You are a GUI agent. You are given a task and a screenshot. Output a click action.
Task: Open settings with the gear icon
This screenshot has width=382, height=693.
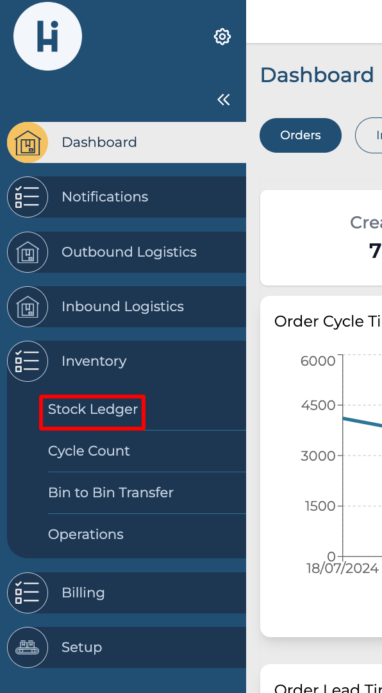[222, 37]
